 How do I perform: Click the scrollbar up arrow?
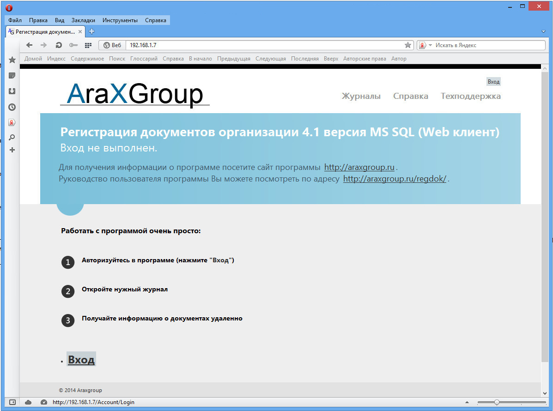pyautogui.click(x=545, y=68)
